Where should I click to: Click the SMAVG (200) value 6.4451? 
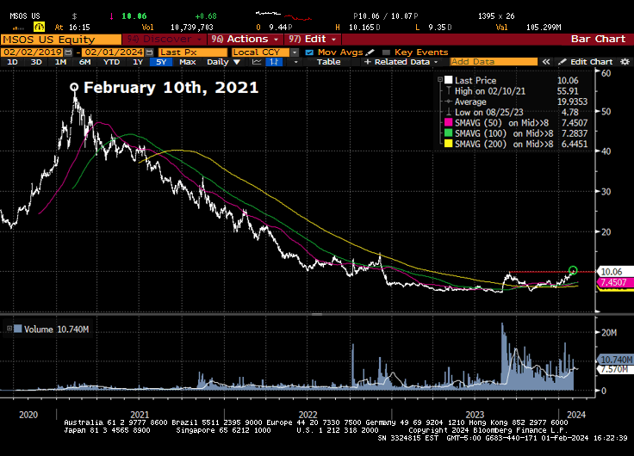click(x=575, y=145)
